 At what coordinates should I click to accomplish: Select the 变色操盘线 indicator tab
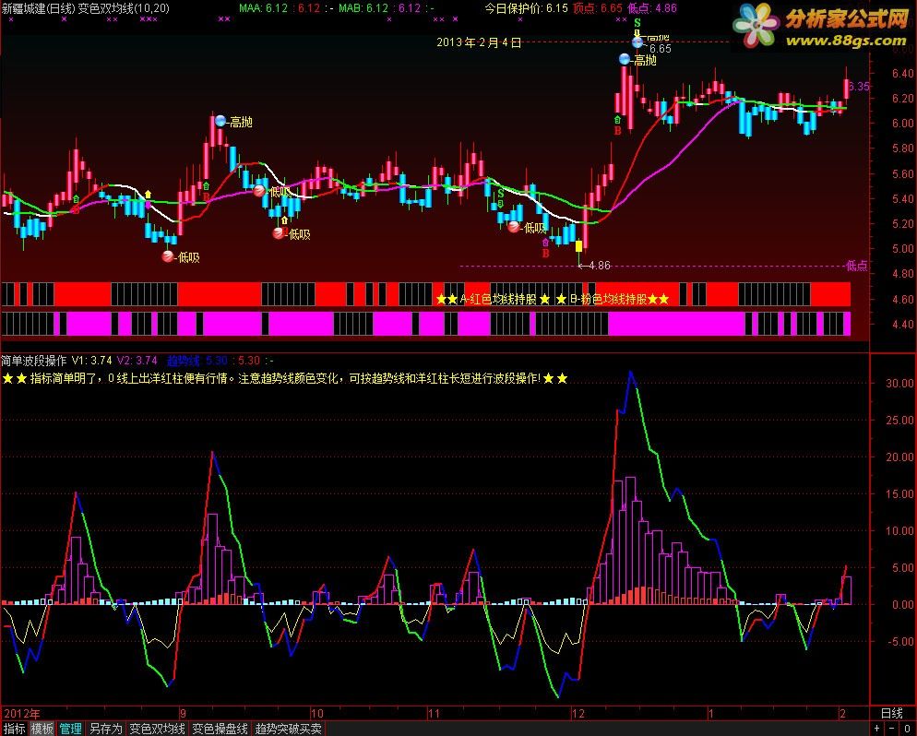click(220, 729)
